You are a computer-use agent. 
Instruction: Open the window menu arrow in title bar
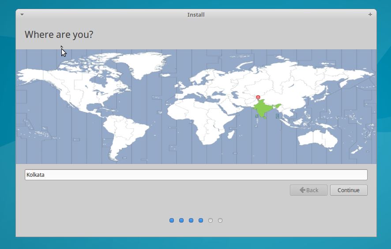(x=22, y=15)
